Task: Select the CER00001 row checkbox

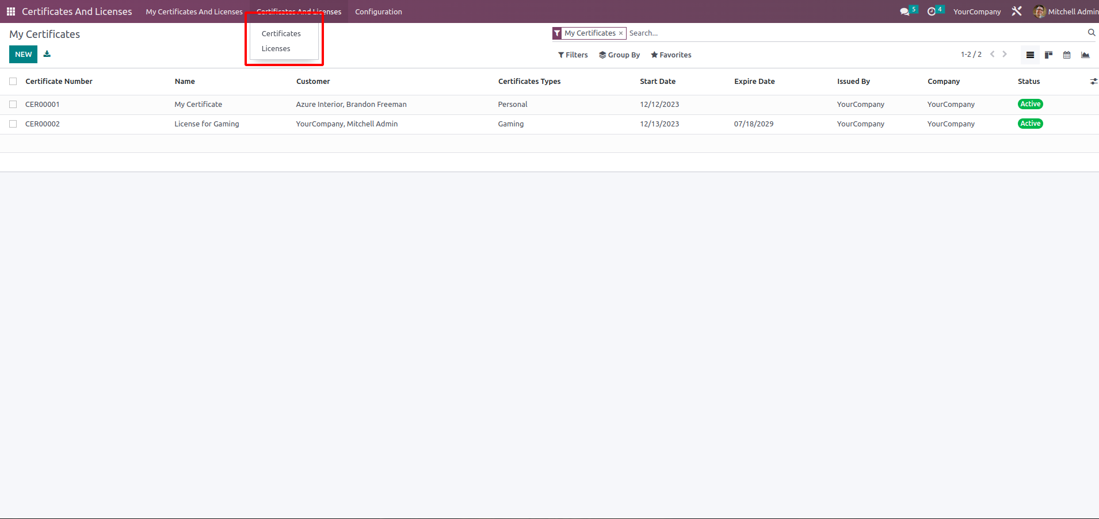Action: click(x=13, y=105)
